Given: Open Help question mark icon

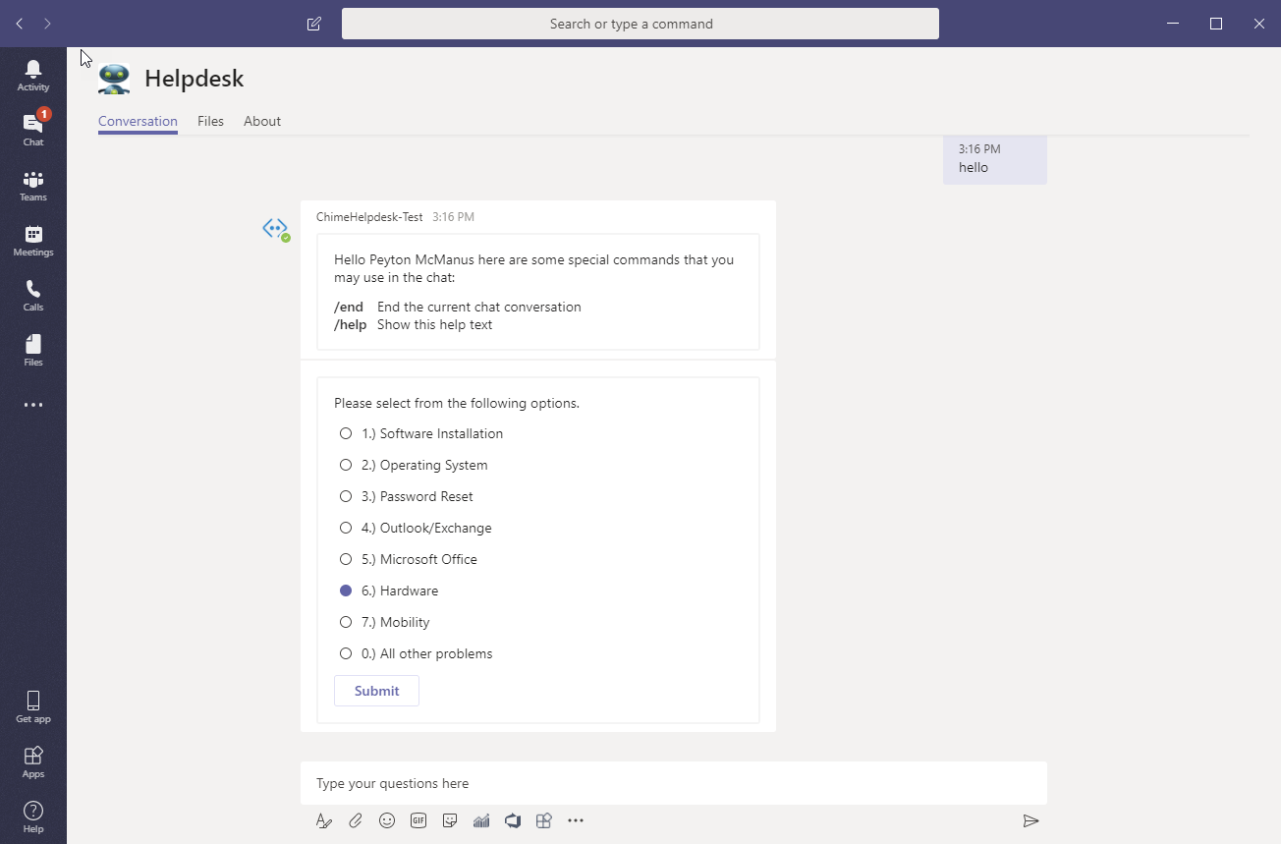Looking at the screenshot, I should click(33, 816).
